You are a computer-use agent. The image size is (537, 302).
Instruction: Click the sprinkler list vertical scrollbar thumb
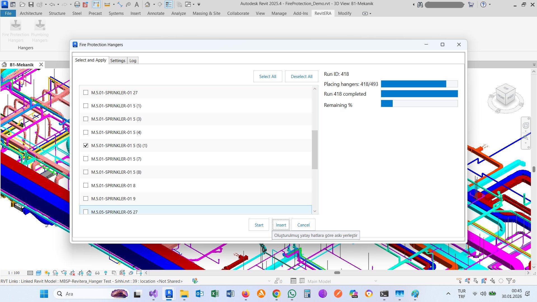point(315,150)
